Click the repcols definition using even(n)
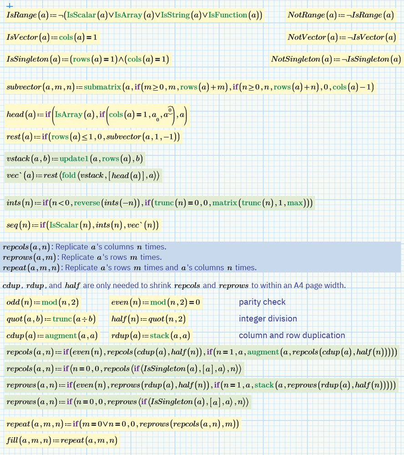404x455 pixels. [202, 352]
